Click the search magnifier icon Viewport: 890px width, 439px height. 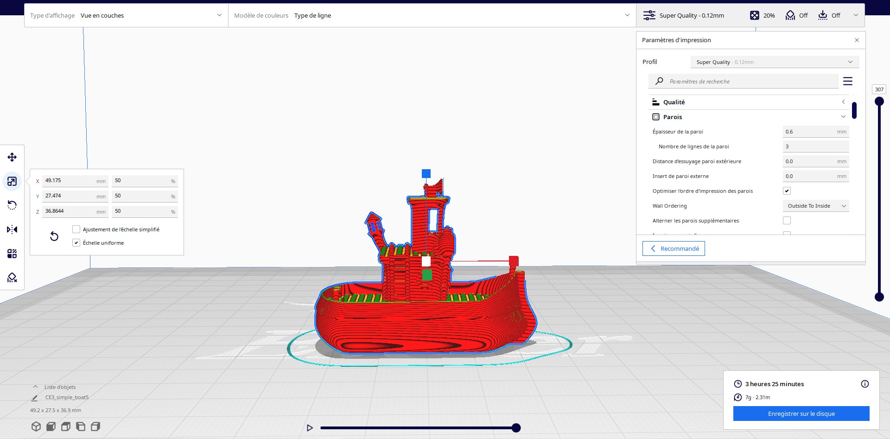pos(659,81)
